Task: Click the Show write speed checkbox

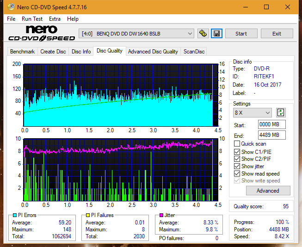Action: 237,181
